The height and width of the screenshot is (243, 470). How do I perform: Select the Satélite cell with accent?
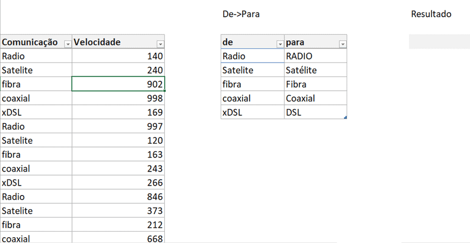[315, 70]
